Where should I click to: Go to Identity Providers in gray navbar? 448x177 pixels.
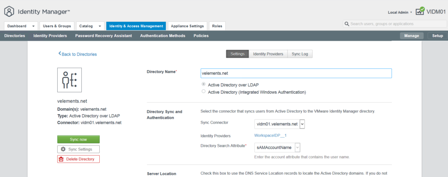[x=50, y=36]
